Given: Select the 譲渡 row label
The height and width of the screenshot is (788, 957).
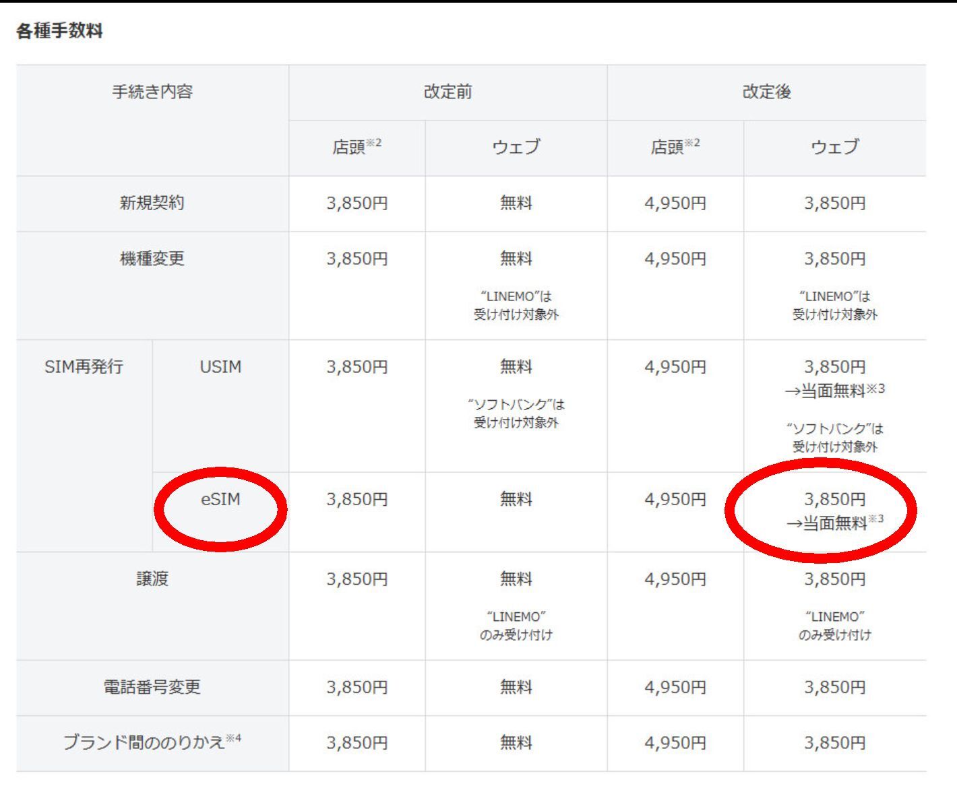Looking at the screenshot, I should (152, 579).
